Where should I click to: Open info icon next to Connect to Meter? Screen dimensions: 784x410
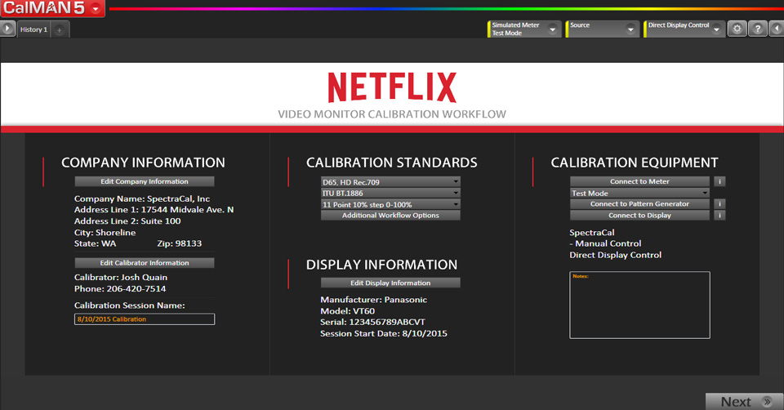719,181
